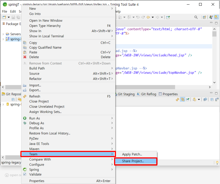The image size is (220, 184).
Task: Open the Team submenu entry
Action: (x=68, y=154)
